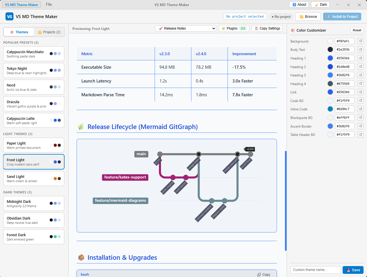This screenshot has height=277, width=367.
Task: Save the custom theme
Action: 353,270
